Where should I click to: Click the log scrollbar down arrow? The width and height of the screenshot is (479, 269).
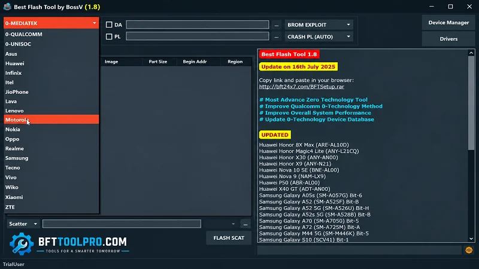tap(471, 239)
